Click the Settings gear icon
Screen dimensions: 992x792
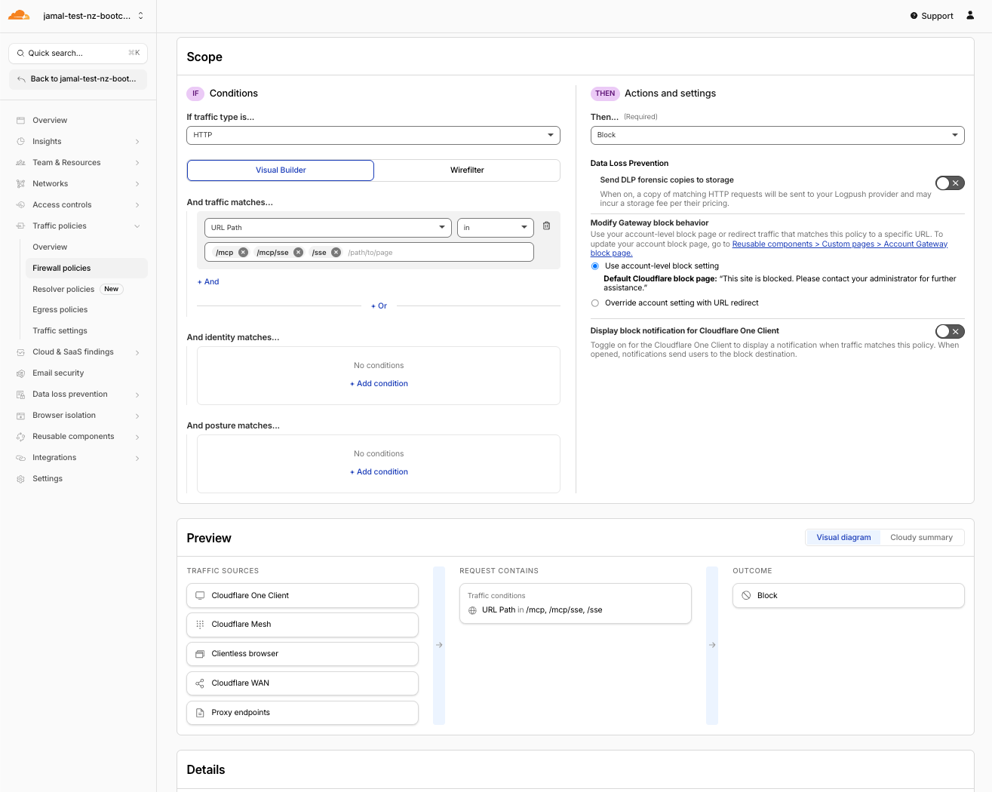pyautogui.click(x=20, y=479)
